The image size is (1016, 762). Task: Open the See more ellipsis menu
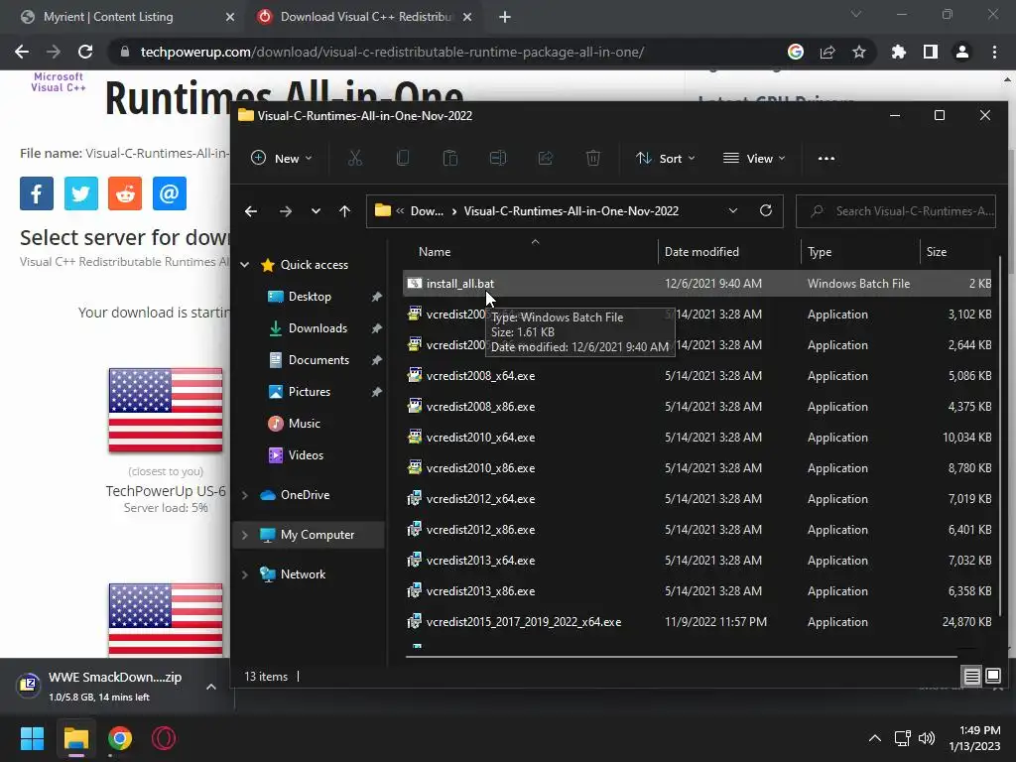coord(826,158)
